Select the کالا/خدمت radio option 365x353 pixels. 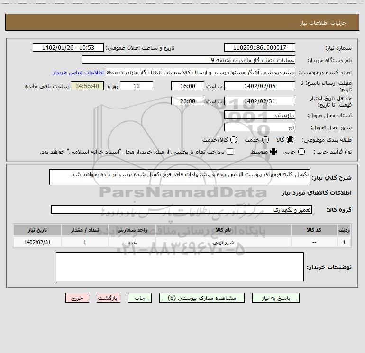coord(234,140)
